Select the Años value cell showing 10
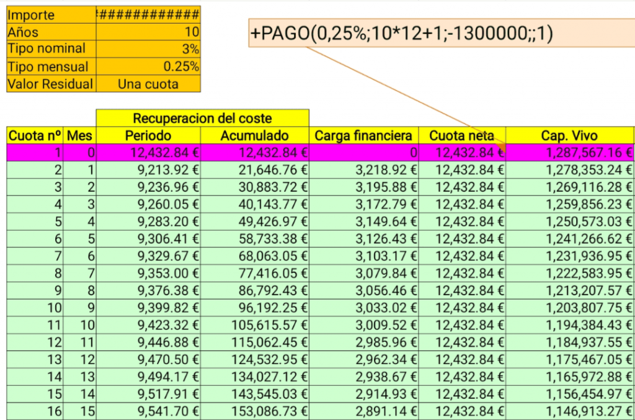Image resolution: width=635 pixels, height=420 pixels. click(149, 31)
